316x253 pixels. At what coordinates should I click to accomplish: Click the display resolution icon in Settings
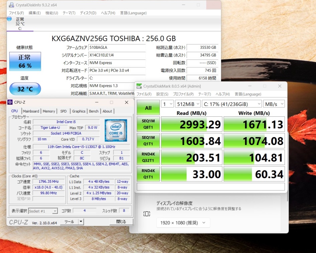tap(147, 214)
